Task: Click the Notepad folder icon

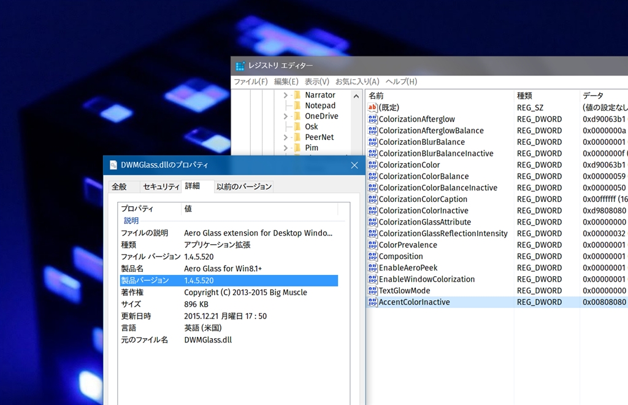Action: click(297, 106)
